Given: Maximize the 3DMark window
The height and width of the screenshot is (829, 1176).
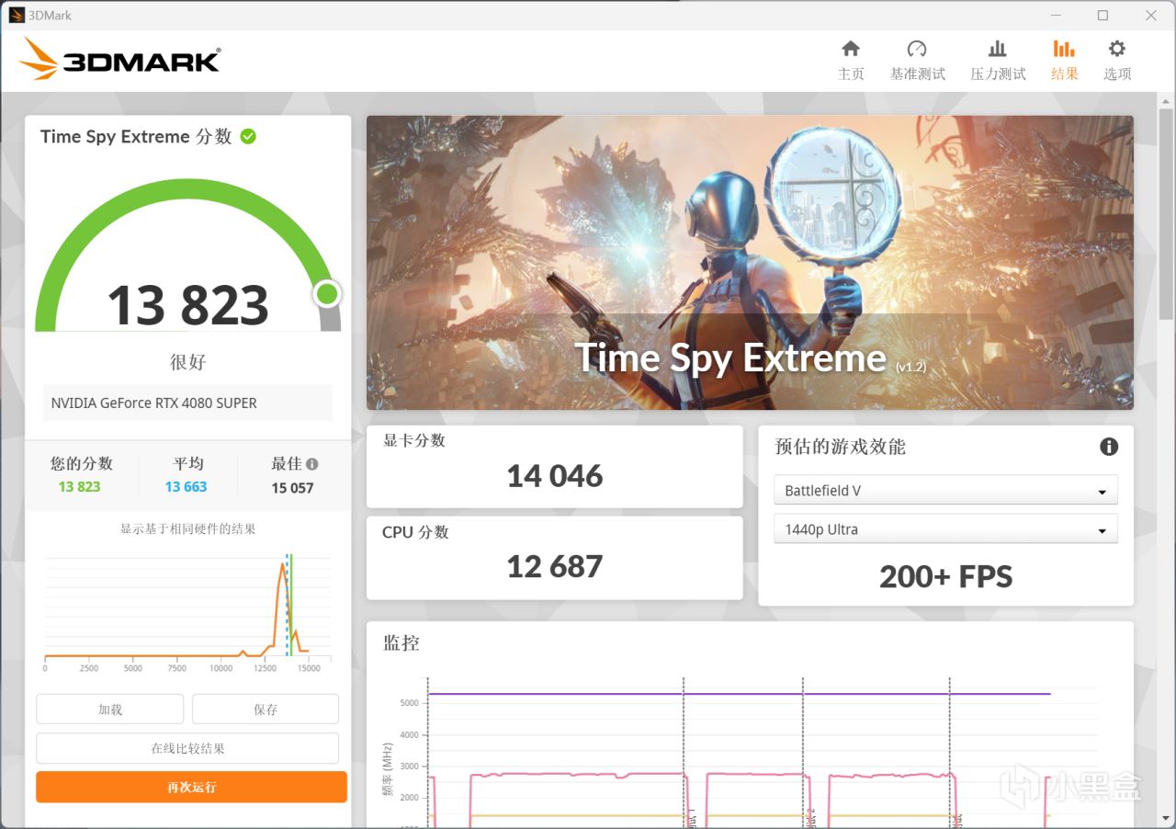Looking at the screenshot, I should 1102,15.
